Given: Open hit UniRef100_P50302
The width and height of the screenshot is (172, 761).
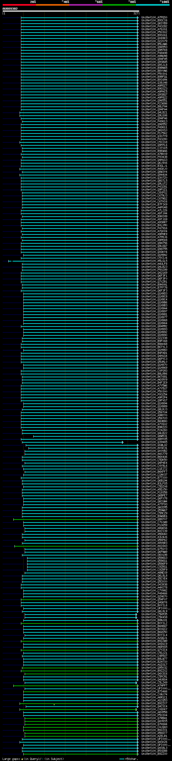Looking at the screenshot, I should coord(154,32).
